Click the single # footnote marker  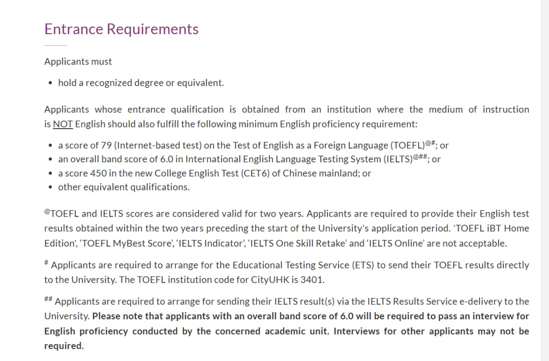pyautogui.click(x=46, y=263)
